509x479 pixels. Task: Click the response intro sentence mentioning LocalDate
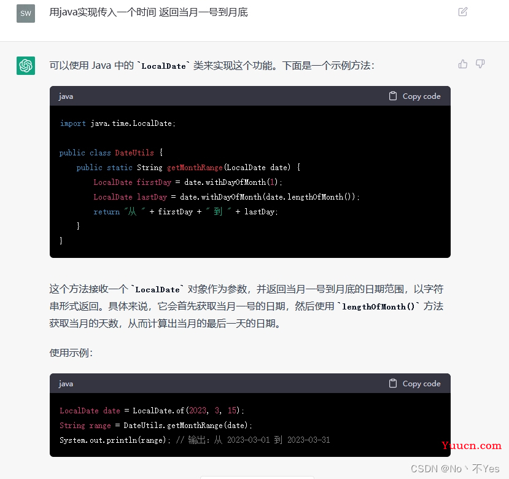(x=212, y=66)
